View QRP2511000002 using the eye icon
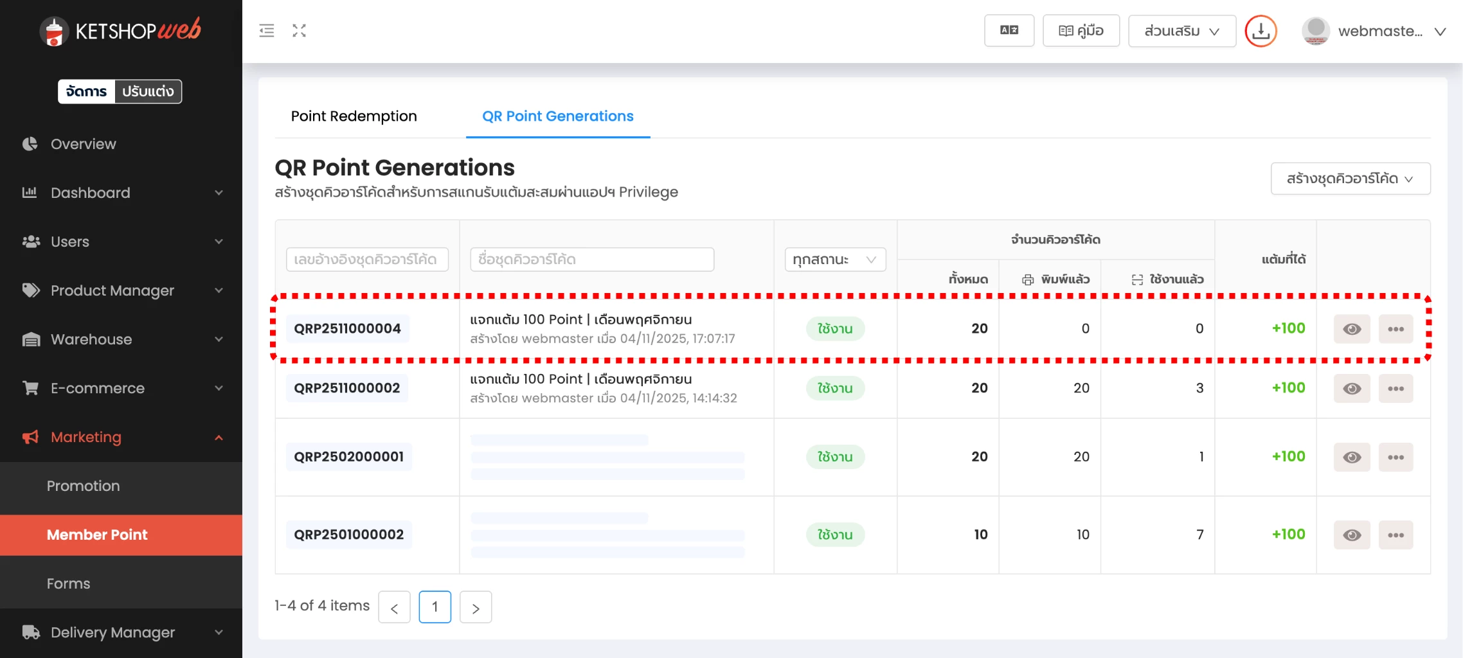The image size is (1463, 658). 1352,389
